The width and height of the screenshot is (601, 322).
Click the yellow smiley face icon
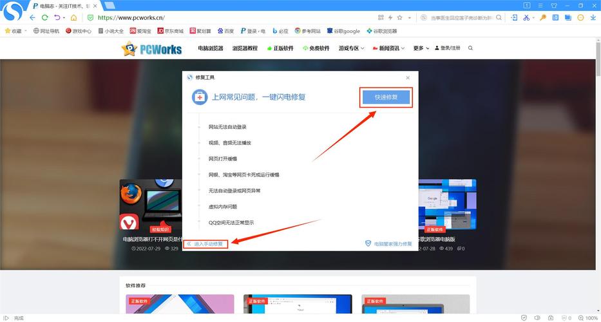point(580,17)
